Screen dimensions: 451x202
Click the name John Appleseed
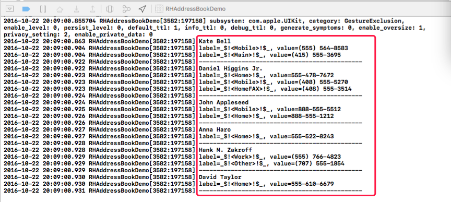point(223,102)
